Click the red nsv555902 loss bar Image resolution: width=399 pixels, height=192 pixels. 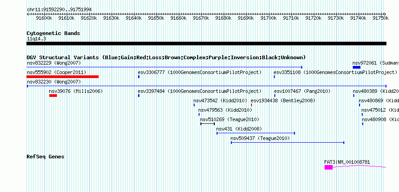(62, 77)
